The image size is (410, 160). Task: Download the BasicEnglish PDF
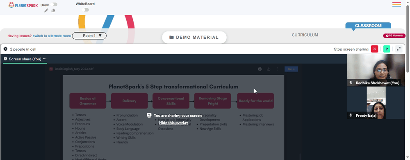(269, 69)
